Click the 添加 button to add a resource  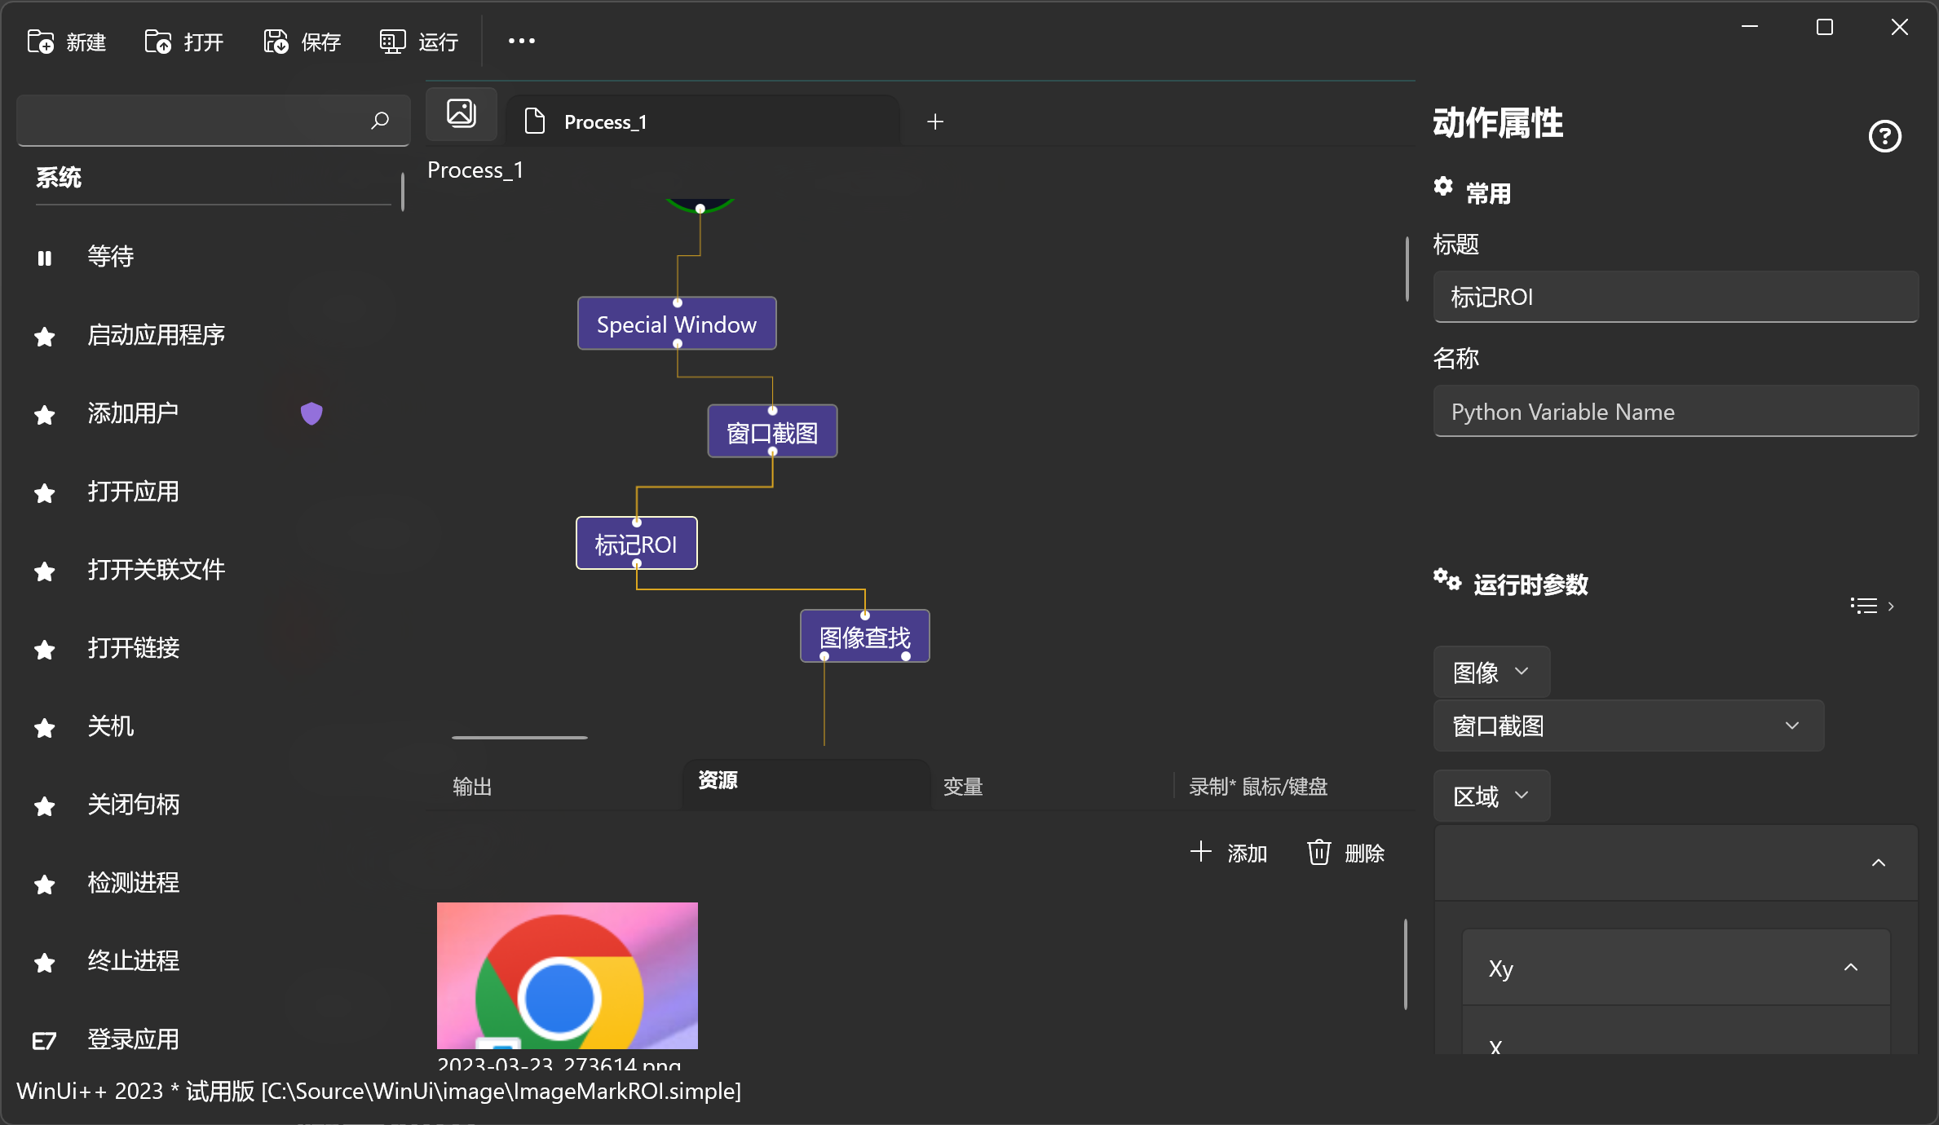pyautogui.click(x=1230, y=851)
